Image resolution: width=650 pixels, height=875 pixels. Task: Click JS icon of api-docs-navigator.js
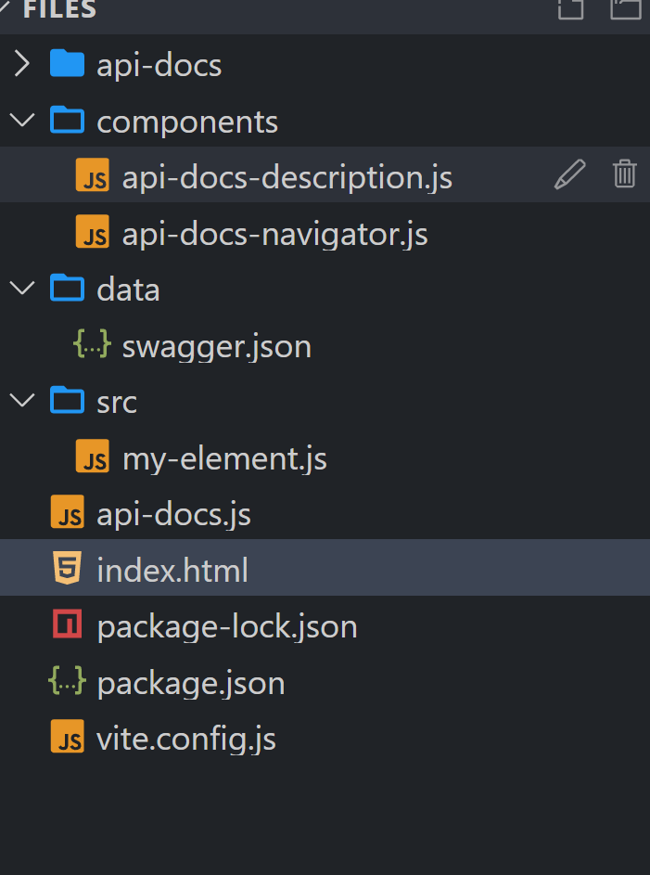[x=93, y=232]
